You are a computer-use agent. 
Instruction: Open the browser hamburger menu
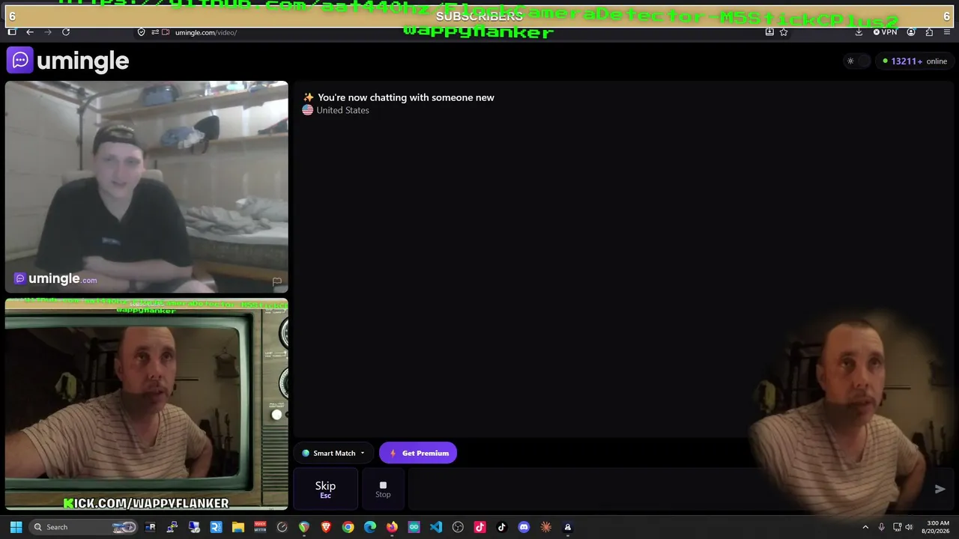[947, 32]
